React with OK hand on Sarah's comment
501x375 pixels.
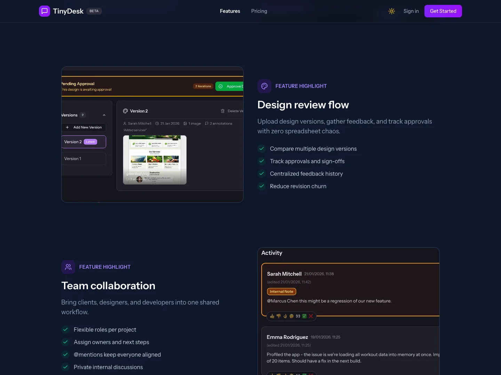pos(285,316)
